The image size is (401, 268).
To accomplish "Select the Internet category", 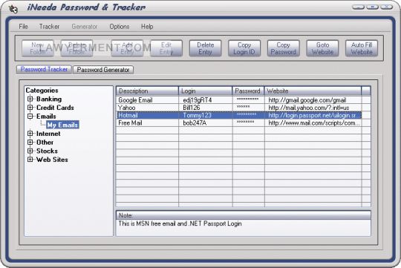I will coord(48,134).
